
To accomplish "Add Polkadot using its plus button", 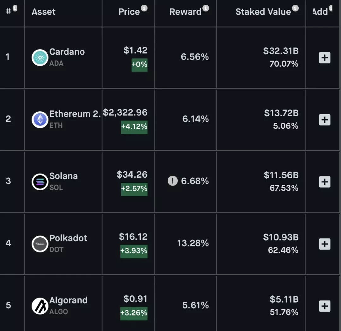I will pos(325,244).
